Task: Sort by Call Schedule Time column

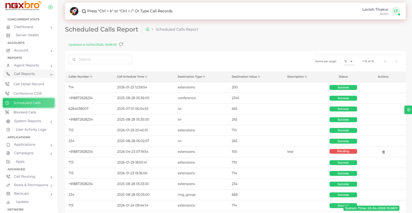Action: (x=132, y=77)
